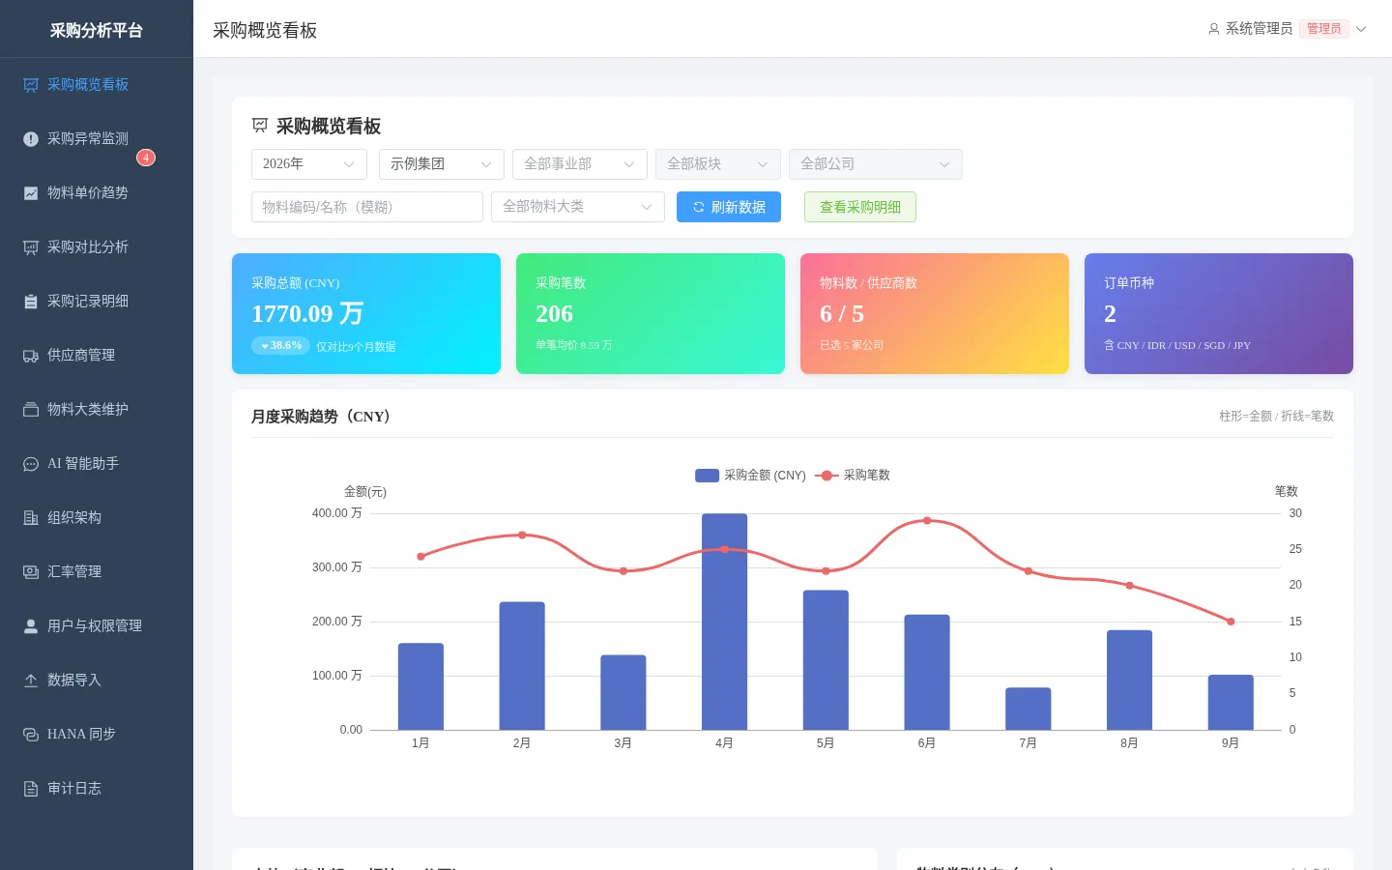Click the 物料单价趋势 chart icon
The width and height of the screenshot is (1392, 870).
pos(31,193)
